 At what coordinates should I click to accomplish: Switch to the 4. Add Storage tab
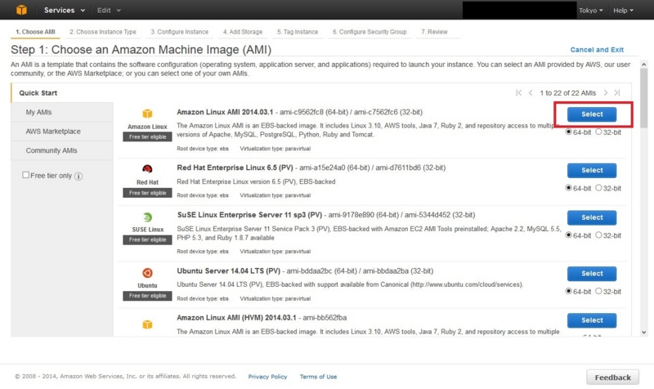[243, 32]
